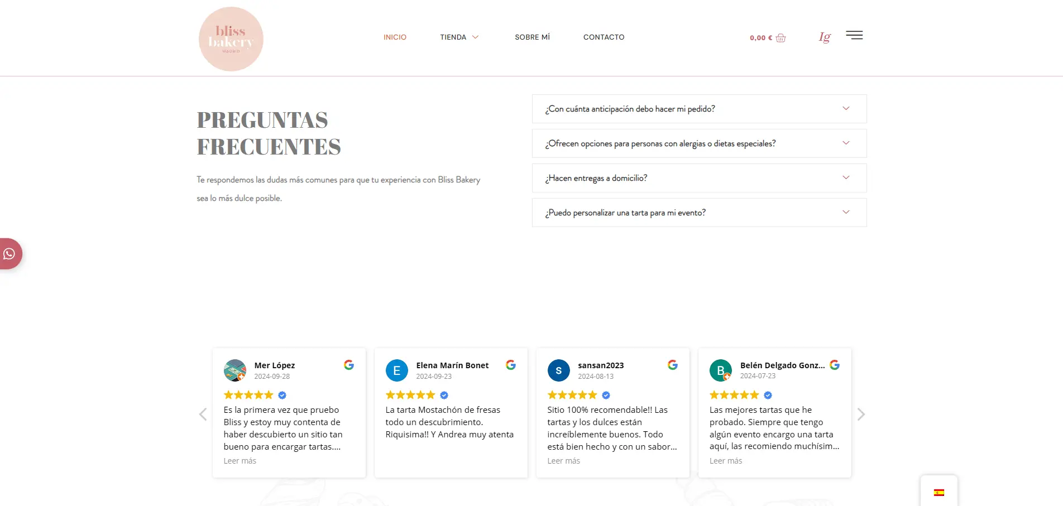Click star rating on sansan2023 review
The width and height of the screenshot is (1063, 506).
[572, 395]
